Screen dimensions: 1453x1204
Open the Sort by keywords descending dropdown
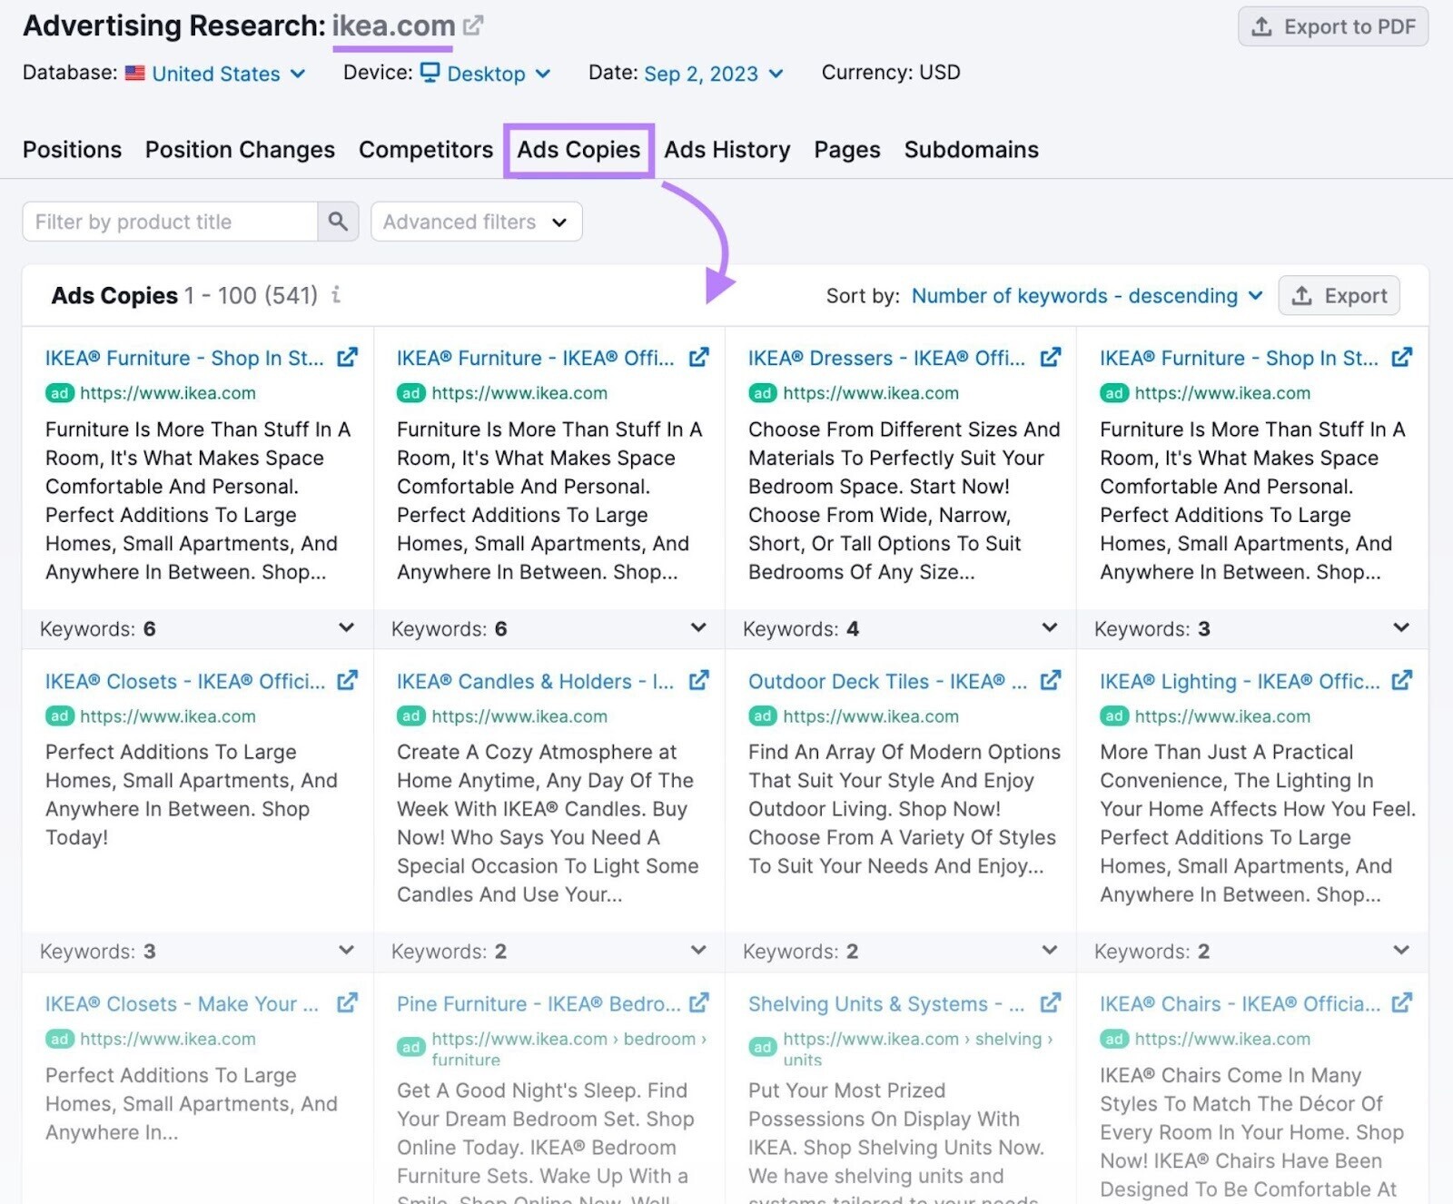pyautogui.click(x=1086, y=296)
